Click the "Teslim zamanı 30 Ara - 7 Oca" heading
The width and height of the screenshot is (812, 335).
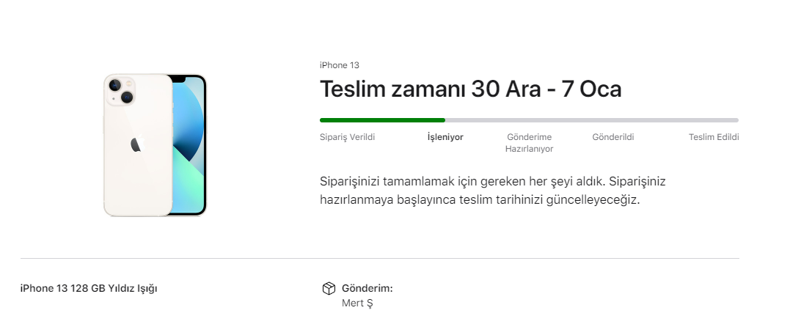point(470,89)
